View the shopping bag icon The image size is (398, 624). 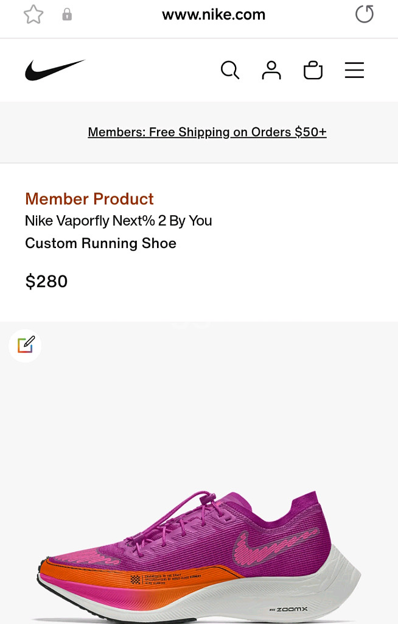click(313, 71)
